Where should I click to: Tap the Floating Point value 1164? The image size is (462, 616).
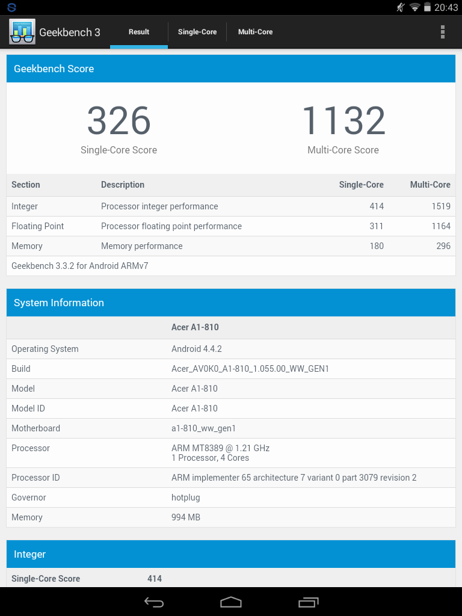click(x=441, y=226)
